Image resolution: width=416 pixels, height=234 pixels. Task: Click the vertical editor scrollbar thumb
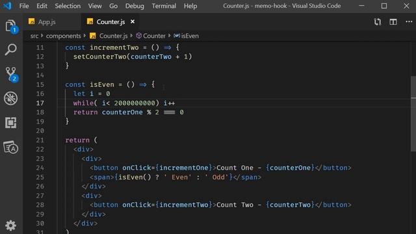[x=413, y=114]
